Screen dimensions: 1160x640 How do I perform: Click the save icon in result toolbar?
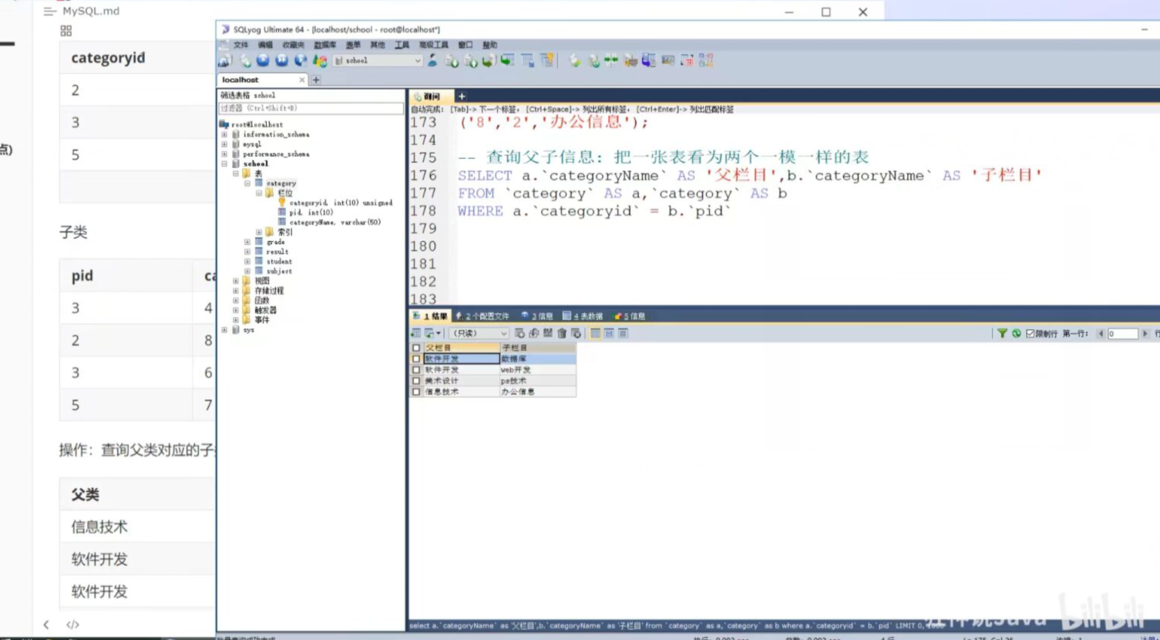548,333
